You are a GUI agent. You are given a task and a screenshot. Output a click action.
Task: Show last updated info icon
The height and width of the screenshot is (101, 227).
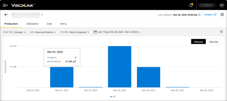[x=199, y=15]
